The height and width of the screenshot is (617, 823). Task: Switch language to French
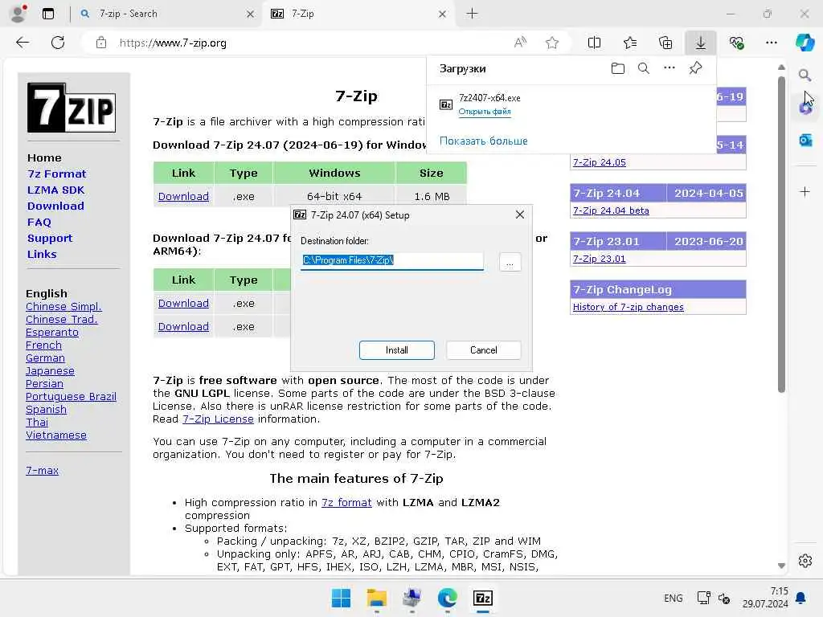point(43,345)
